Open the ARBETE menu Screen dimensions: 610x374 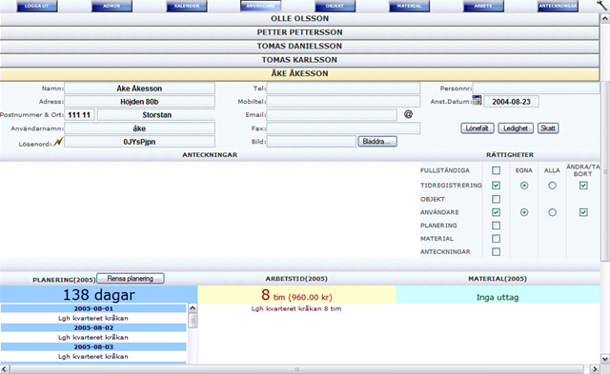coord(483,6)
